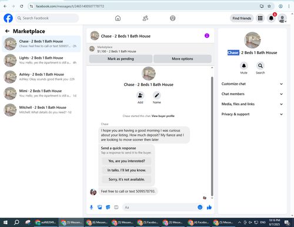Expand the Customize chat section
This screenshot has width=294, height=227.
[252, 84]
